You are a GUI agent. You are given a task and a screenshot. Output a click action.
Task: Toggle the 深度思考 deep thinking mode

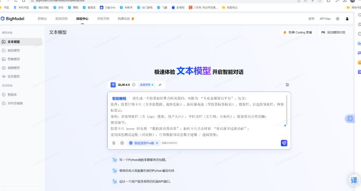click(x=146, y=85)
